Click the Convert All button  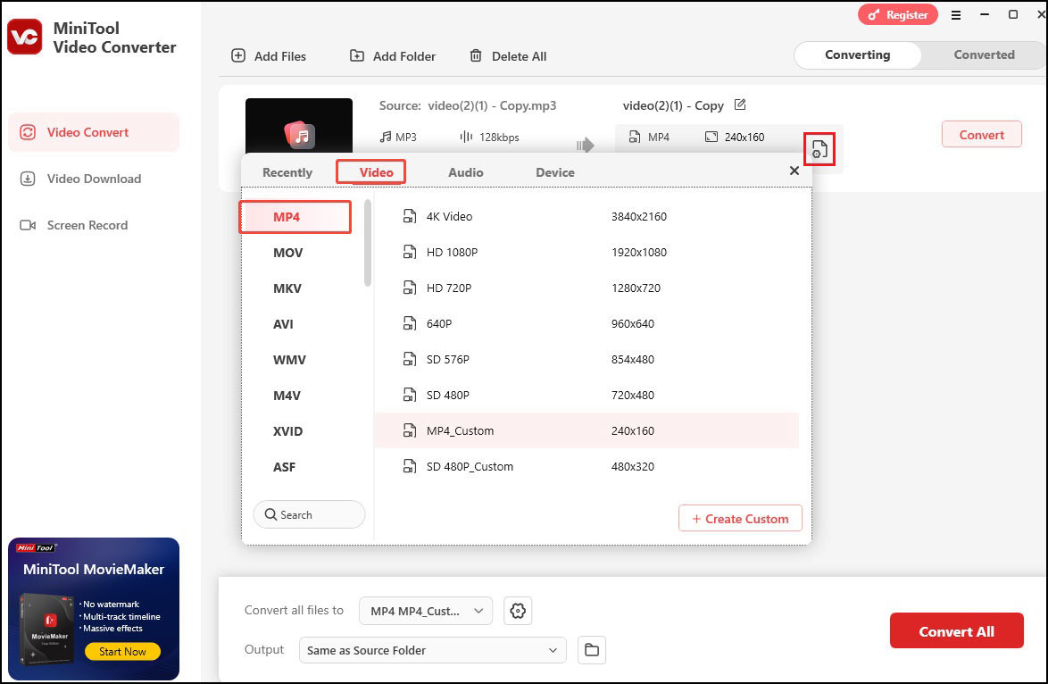click(956, 630)
